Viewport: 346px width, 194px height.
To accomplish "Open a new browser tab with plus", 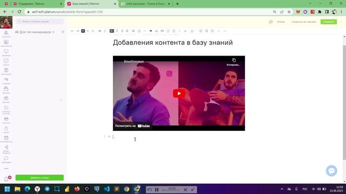I will pyautogui.click(x=177, y=4).
